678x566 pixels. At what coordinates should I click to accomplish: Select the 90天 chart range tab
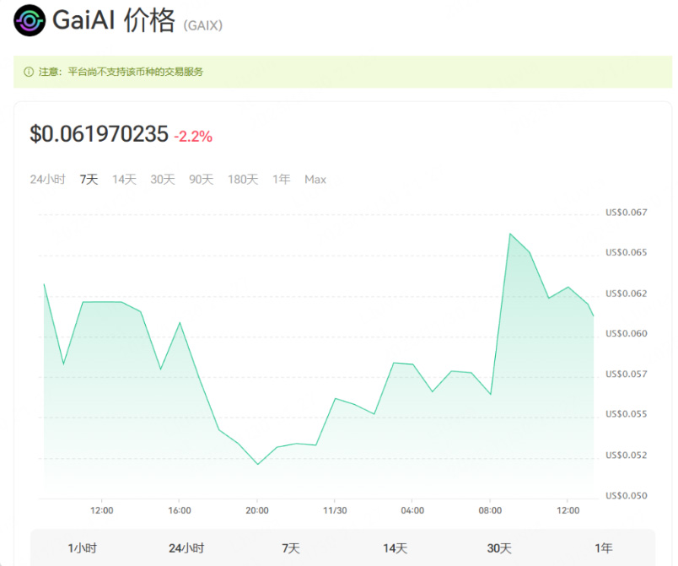tap(202, 180)
